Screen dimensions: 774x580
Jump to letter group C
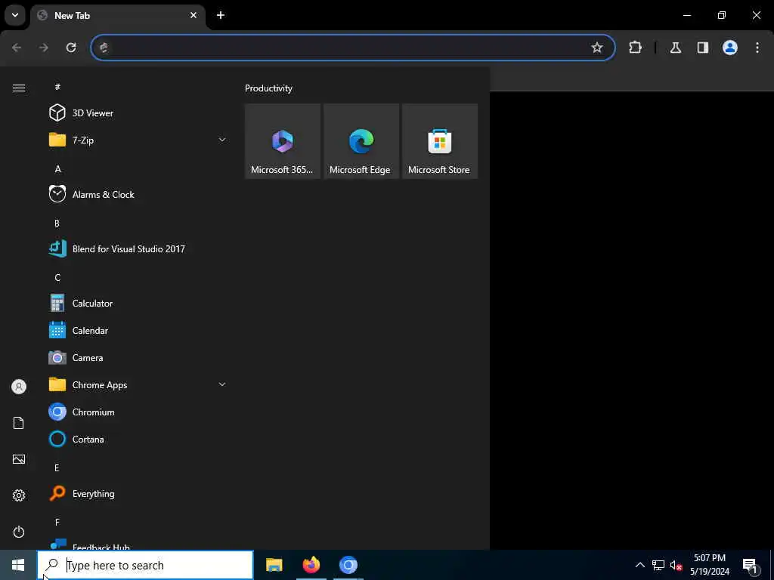pos(57,277)
